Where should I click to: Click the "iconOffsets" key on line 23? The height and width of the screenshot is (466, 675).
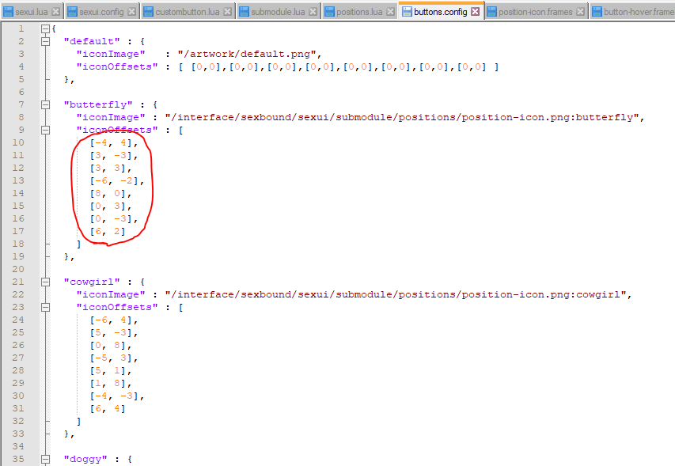tap(117, 307)
